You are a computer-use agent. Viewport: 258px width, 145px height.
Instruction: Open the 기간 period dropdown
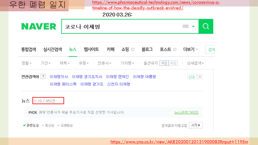click(x=46, y=63)
